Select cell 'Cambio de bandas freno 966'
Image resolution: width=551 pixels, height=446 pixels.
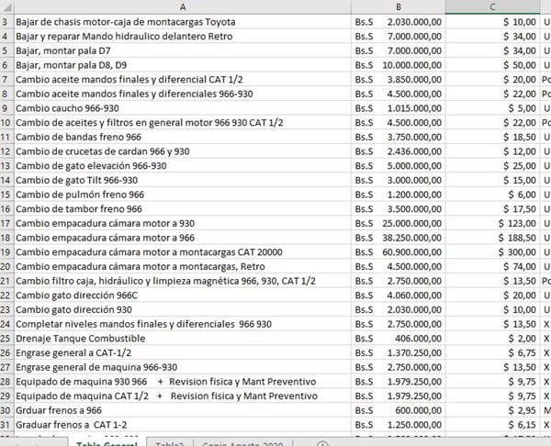coord(183,137)
